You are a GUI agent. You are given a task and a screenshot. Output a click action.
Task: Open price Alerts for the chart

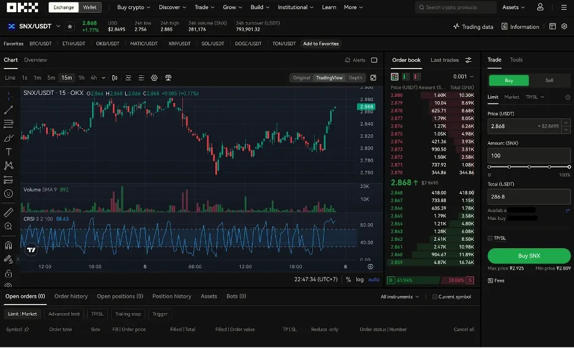point(356,60)
